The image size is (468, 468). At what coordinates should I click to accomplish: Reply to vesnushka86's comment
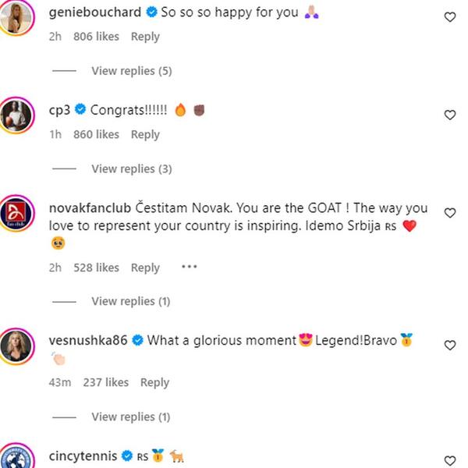click(x=154, y=382)
